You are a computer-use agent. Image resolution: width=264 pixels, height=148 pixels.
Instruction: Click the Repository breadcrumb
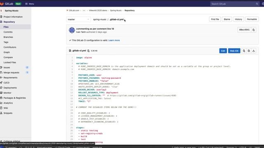pos(130,10)
